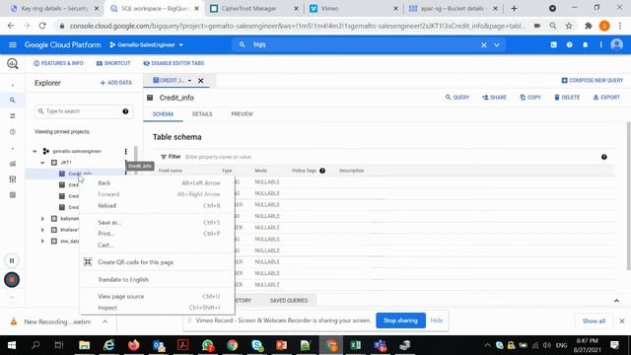
Task: Switch to the PREVIEW tab
Action: click(242, 114)
